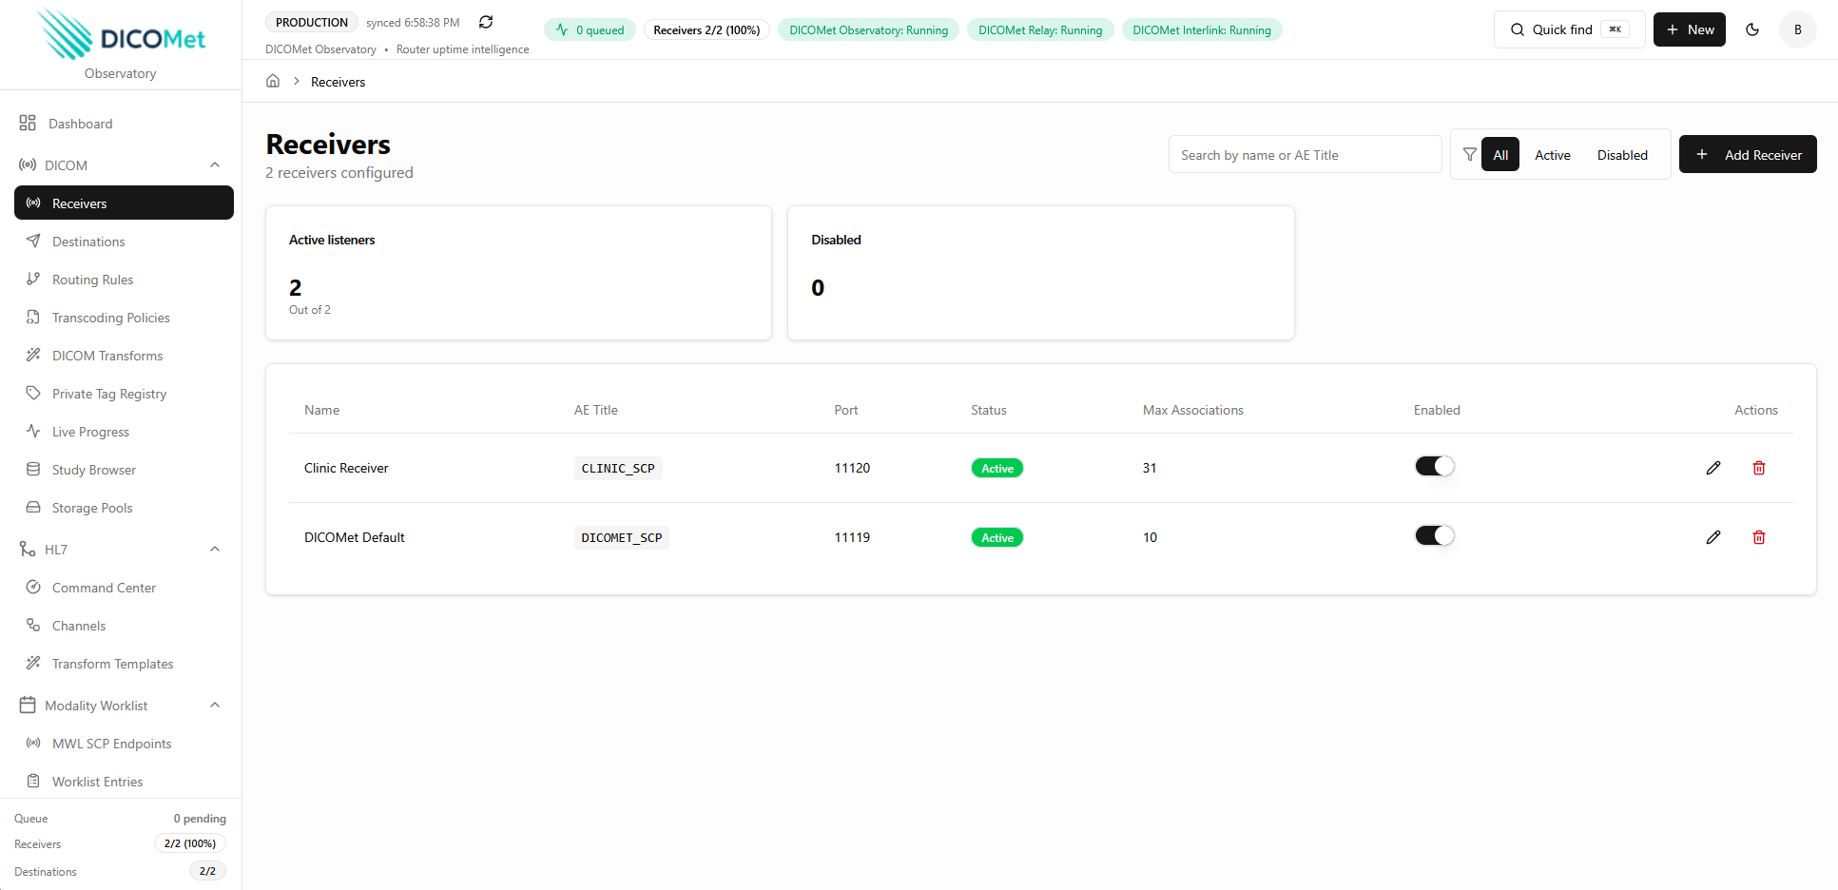Image resolution: width=1838 pixels, height=890 pixels.
Task: Click the Add Receiver button
Action: point(1747,155)
